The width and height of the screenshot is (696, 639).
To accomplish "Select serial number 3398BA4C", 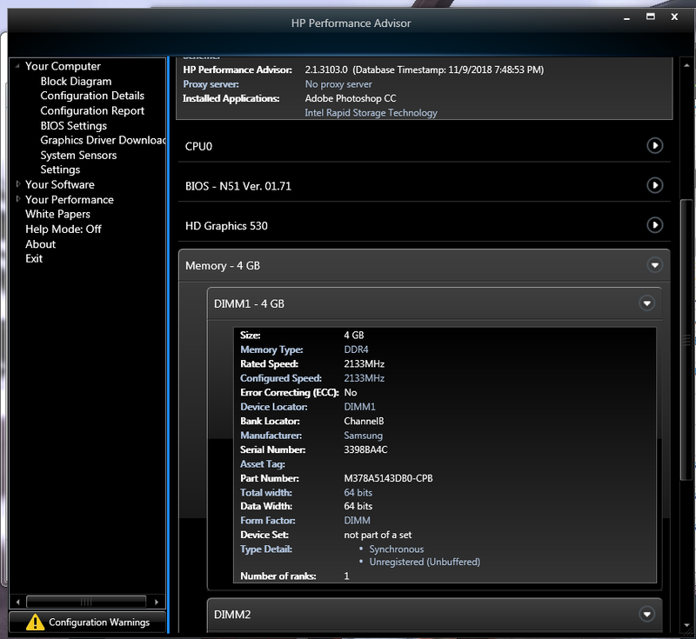I will tap(365, 450).
